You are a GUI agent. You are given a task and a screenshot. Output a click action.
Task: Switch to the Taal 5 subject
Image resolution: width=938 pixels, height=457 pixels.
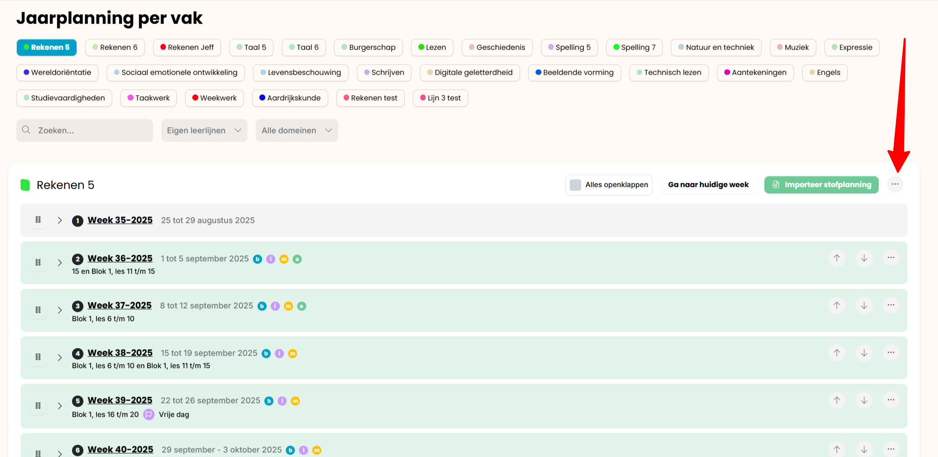[251, 47]
